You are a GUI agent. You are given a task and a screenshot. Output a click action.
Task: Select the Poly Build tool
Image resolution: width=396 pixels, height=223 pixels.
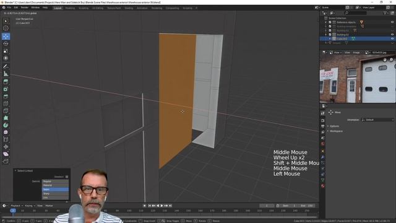(x=6, y=118)
